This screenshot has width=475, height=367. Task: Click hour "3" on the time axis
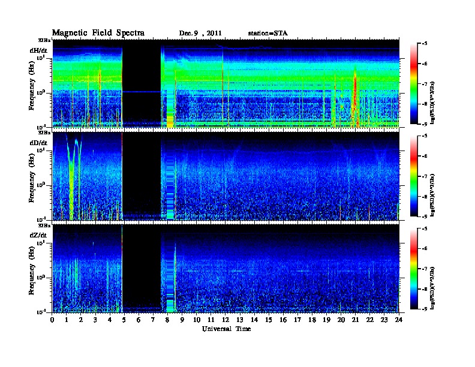pos(95,320)
